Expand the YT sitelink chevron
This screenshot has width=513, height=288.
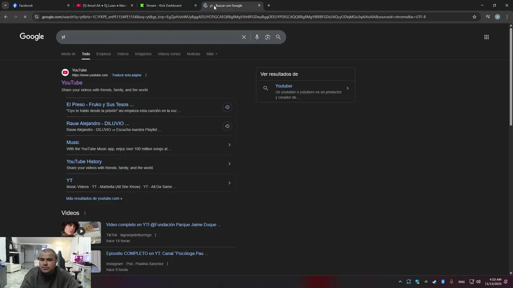coord(229,183)
